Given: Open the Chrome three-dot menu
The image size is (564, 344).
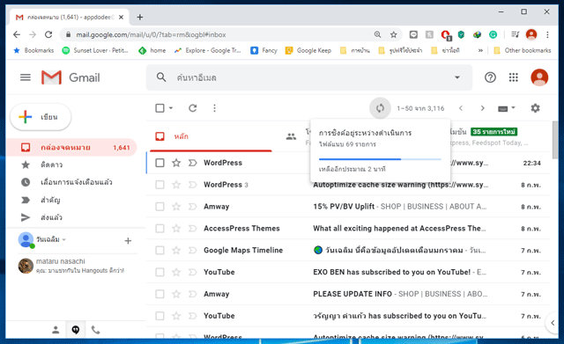Looking at the screenshot, I should (547, 34).
